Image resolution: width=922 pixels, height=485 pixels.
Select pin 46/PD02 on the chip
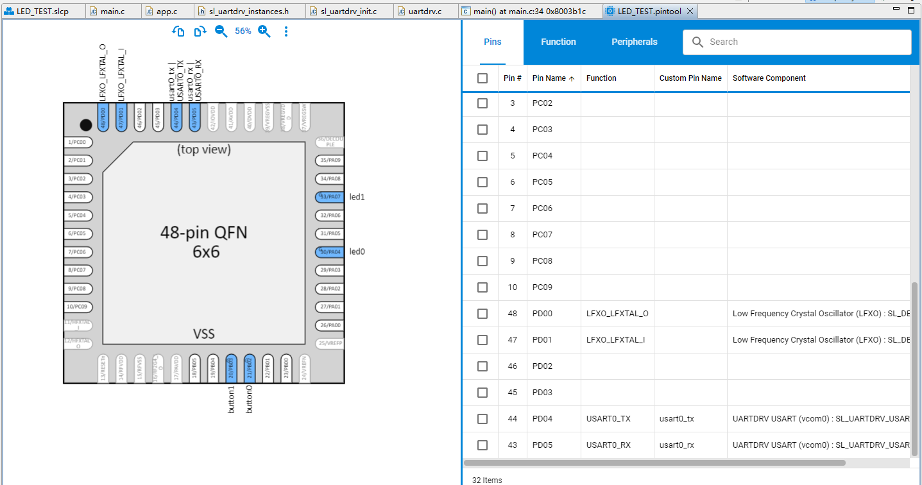pos(139,118)
